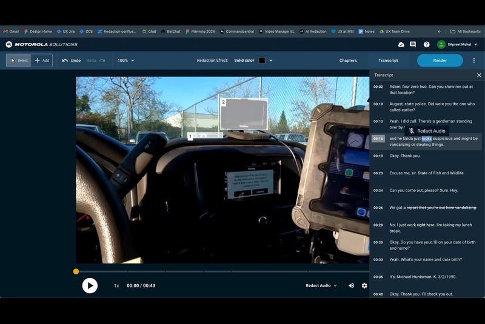Screen dimensions: 485x324
Task: Open the player settings gear
Action: click(364, 286)
